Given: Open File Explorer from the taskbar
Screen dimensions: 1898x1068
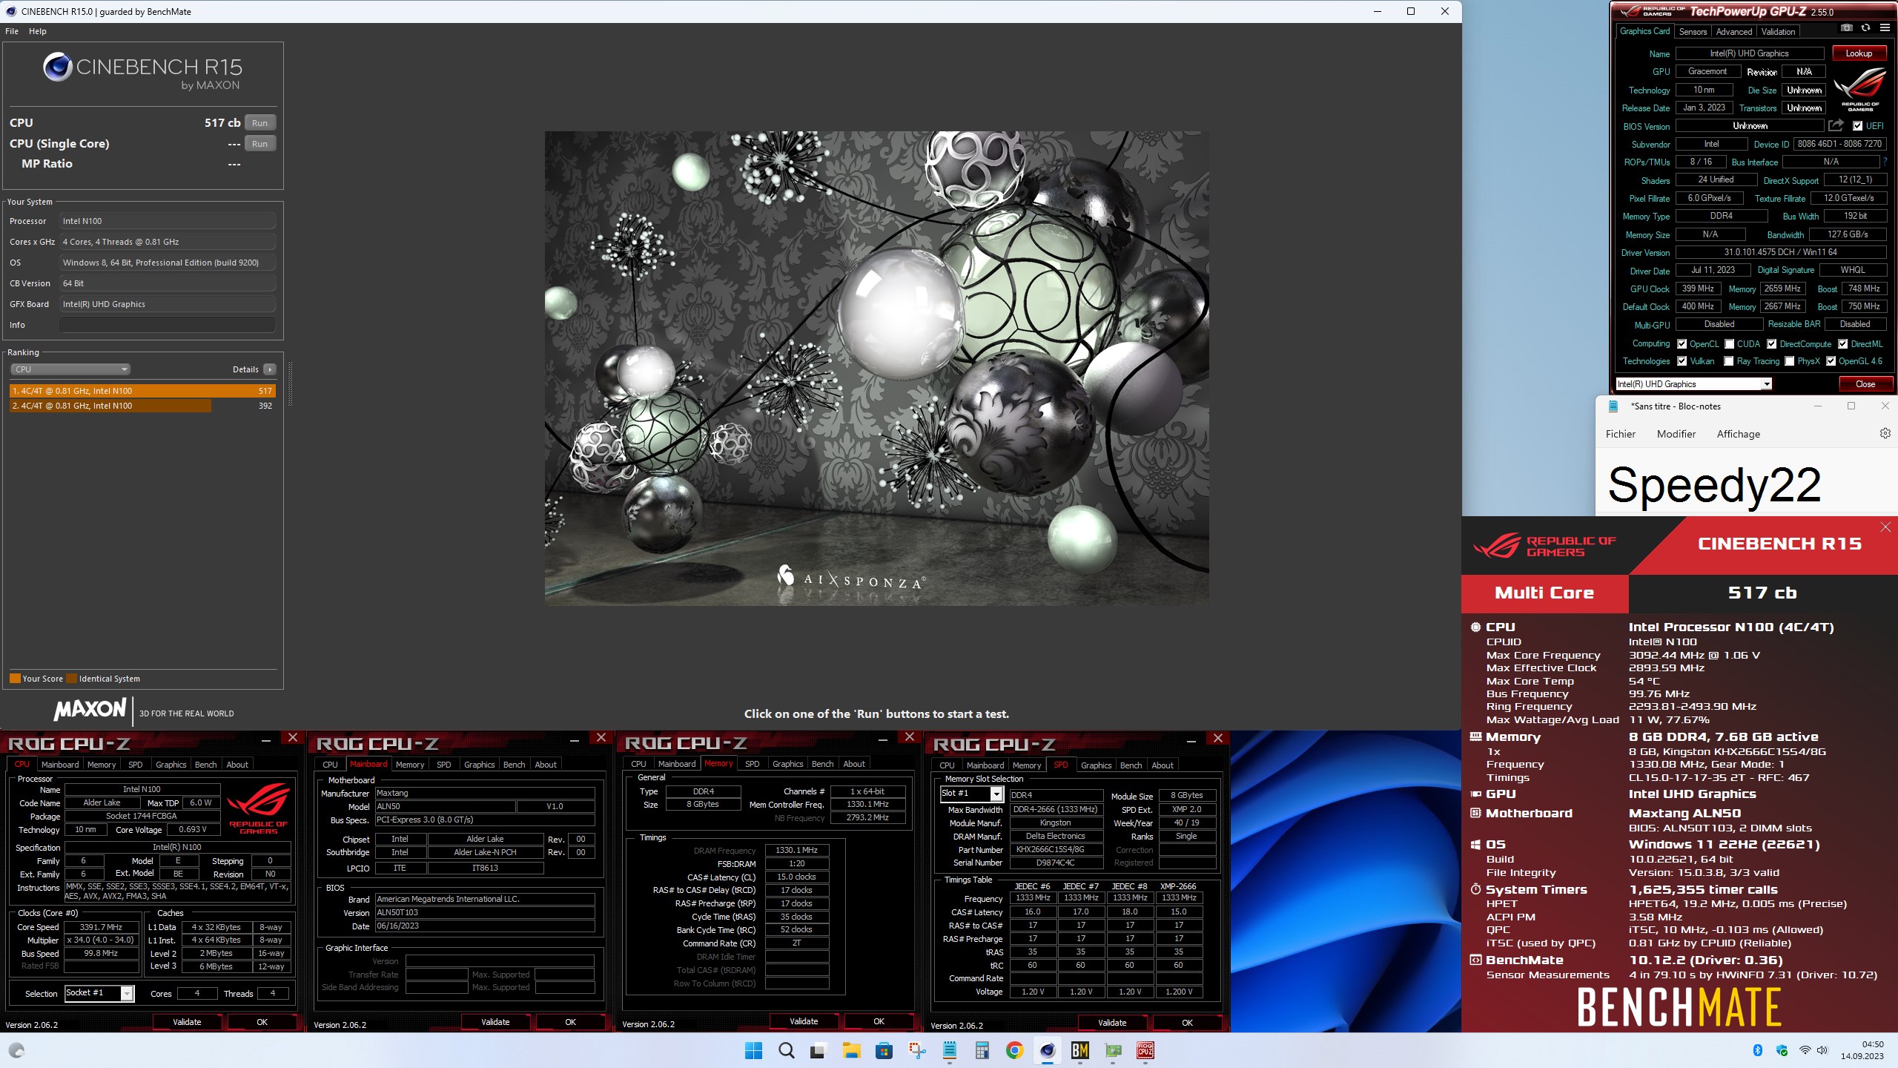Looking at the screenshot, I should (850, 1050).
